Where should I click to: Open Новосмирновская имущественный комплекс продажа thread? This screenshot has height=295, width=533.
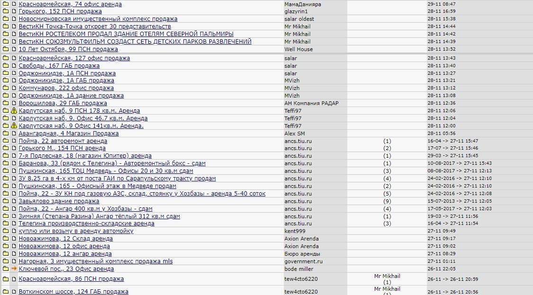coord(98,18)
